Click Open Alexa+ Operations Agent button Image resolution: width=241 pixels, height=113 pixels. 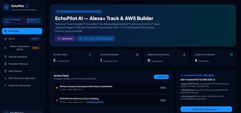tap(96, 39)
